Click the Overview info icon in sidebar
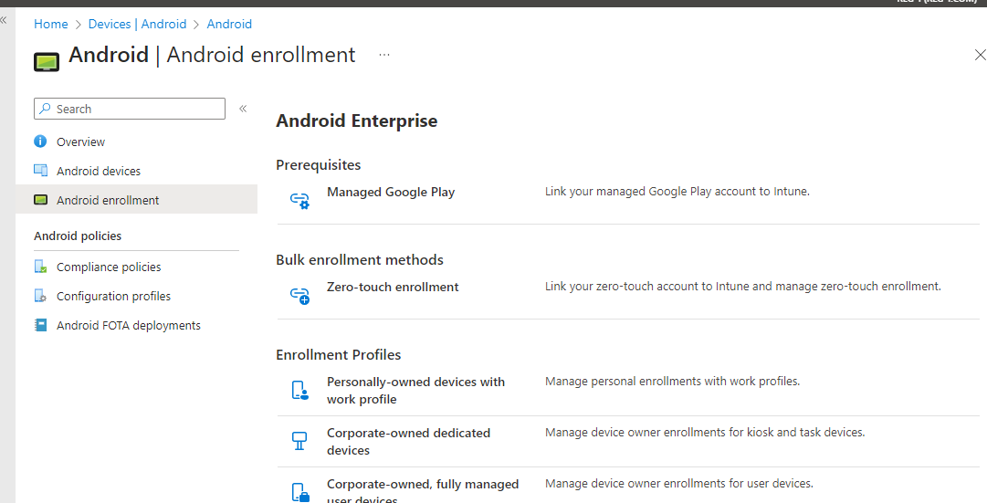 point(40,141)
